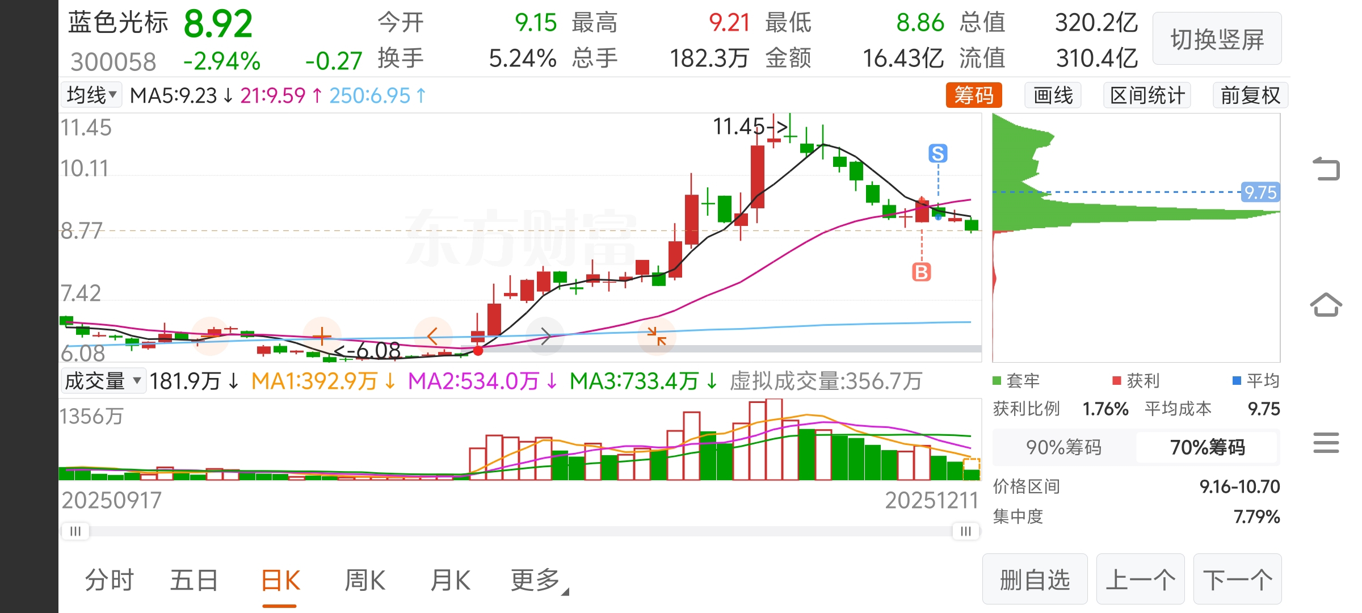This screenshot has width=1362, height=613.
Task: Select the 70%筹码 option
Action: [1207, 447]
